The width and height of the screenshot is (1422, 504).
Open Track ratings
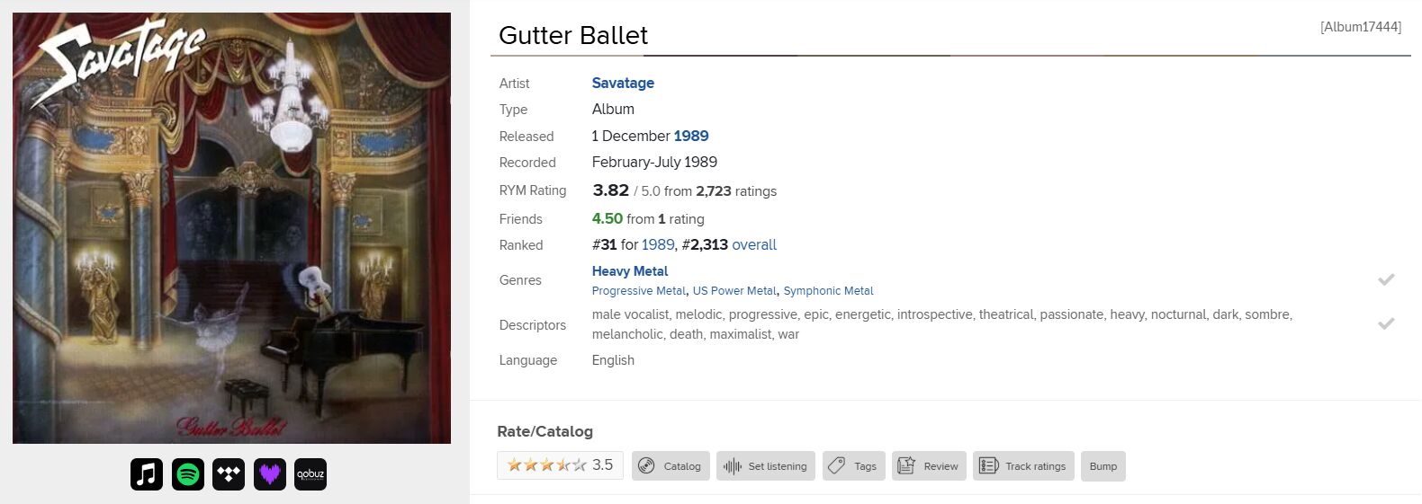(x=1023, y=465)
